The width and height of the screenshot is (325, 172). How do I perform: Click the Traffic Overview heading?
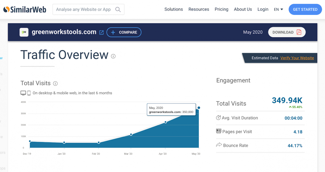64,55
